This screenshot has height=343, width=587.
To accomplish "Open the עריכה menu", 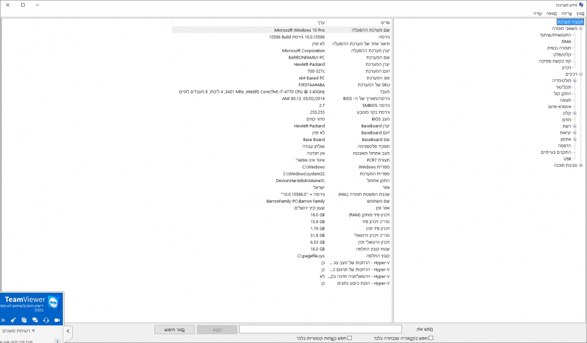I will tap(566, 14).
